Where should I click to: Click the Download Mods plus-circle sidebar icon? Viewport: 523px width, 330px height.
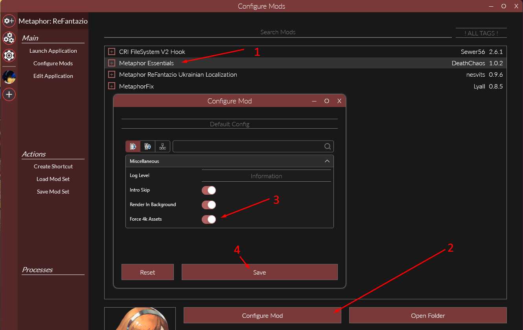coord(9,94)
